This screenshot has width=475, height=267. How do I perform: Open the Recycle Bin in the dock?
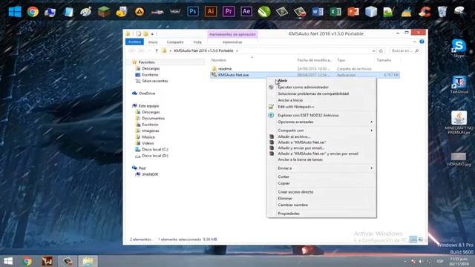[442, 12]
